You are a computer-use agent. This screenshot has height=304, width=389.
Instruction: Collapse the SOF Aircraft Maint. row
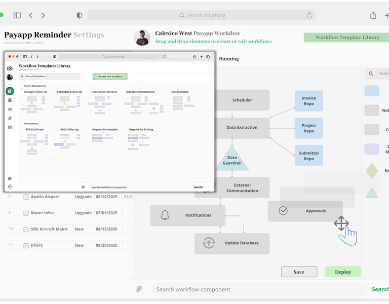coord(26,230)
